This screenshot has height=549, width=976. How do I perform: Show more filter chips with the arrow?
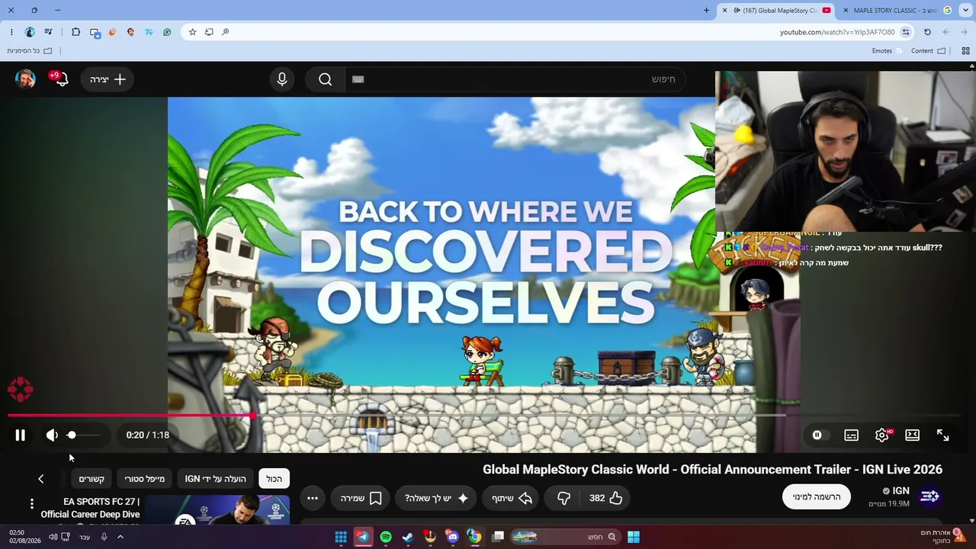[41, 479]
